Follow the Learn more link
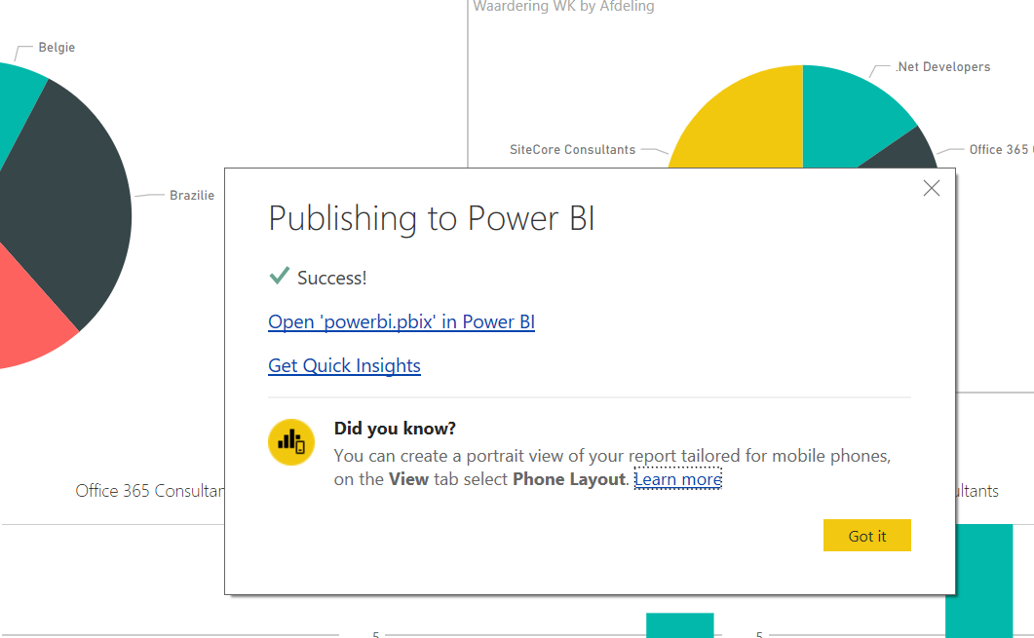Image resolution: width=1034 pixels, height=638 pixels. point(678,479)
